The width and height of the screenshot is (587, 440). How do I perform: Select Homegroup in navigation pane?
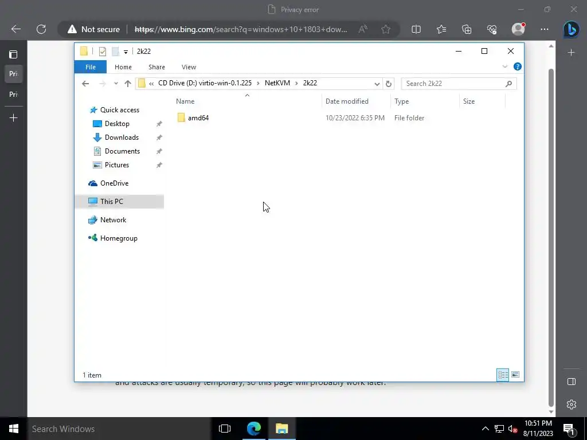pos(119,238)
